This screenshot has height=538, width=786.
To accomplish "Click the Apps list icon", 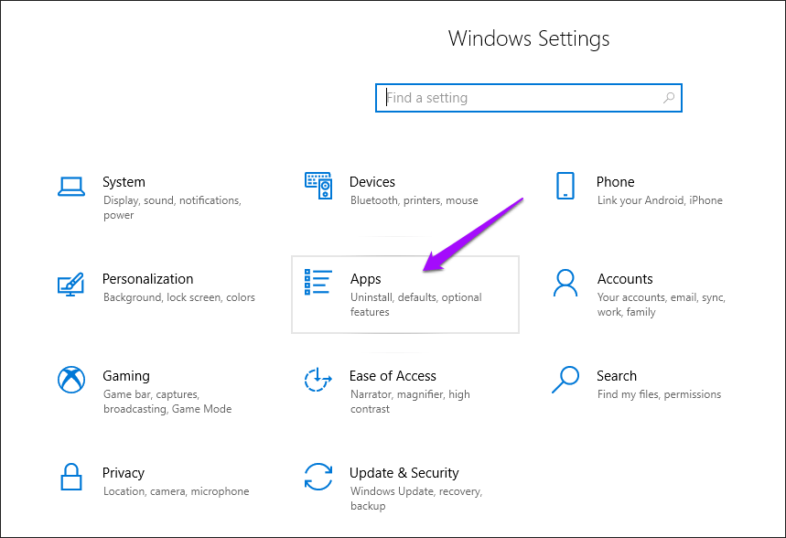I will coord(318,283).
